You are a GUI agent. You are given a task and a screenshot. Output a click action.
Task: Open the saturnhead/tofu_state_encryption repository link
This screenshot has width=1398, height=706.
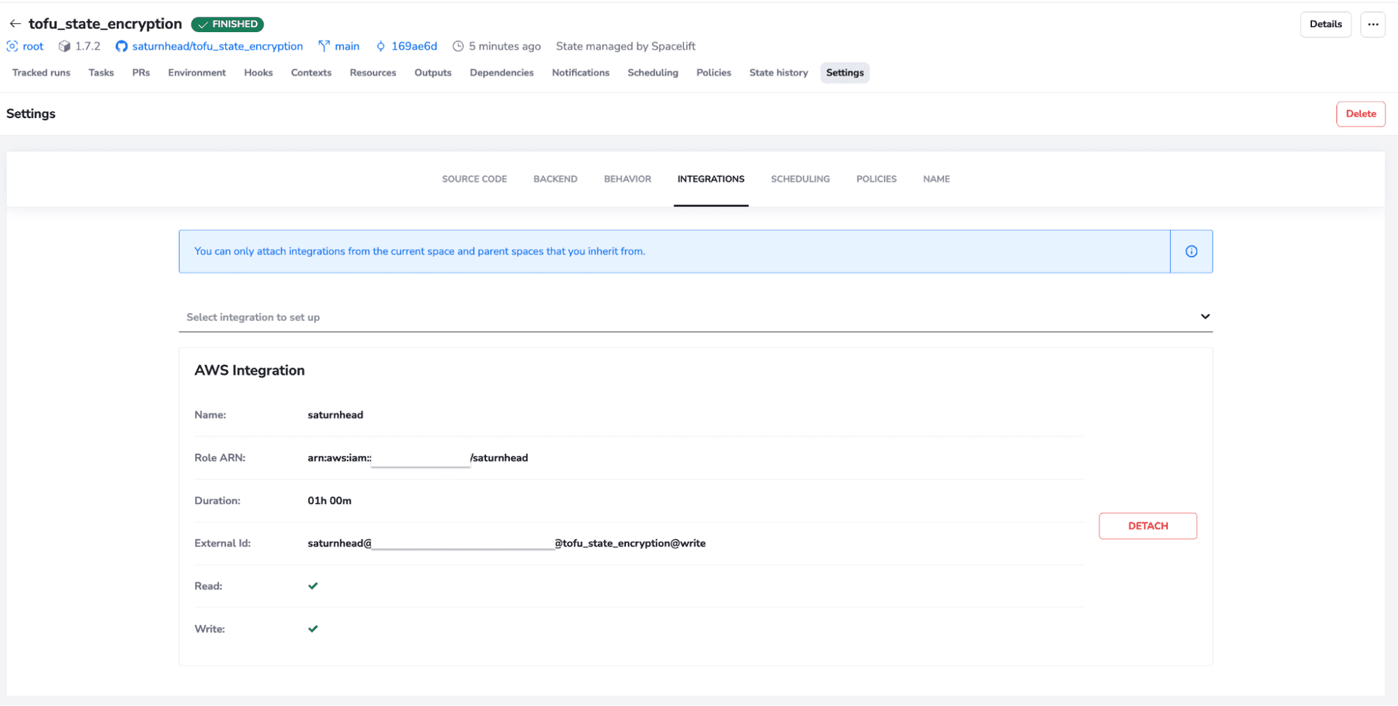coord(217,46)
